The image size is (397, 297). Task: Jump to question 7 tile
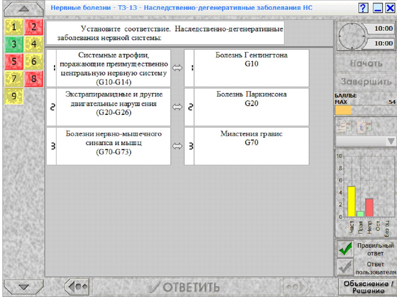click(x=14, y=79)
